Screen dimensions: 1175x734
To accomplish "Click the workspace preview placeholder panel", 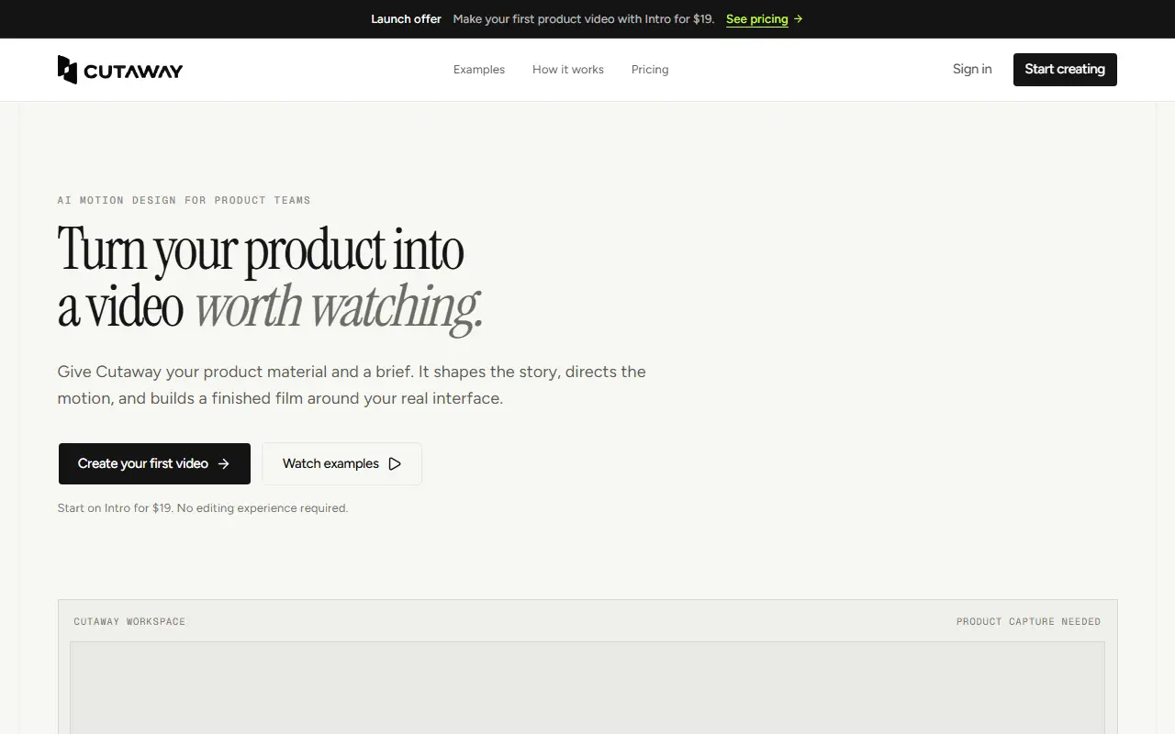I will 587,688.
